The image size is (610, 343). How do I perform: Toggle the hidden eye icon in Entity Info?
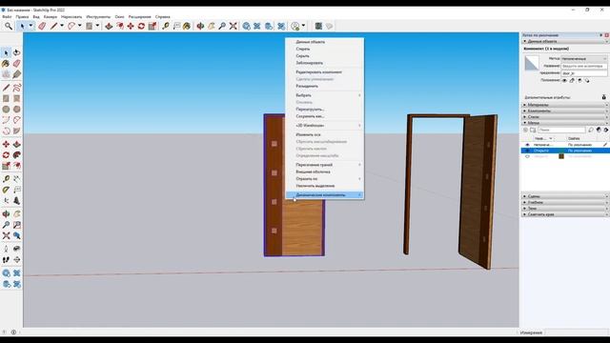(x=564, y=80)
